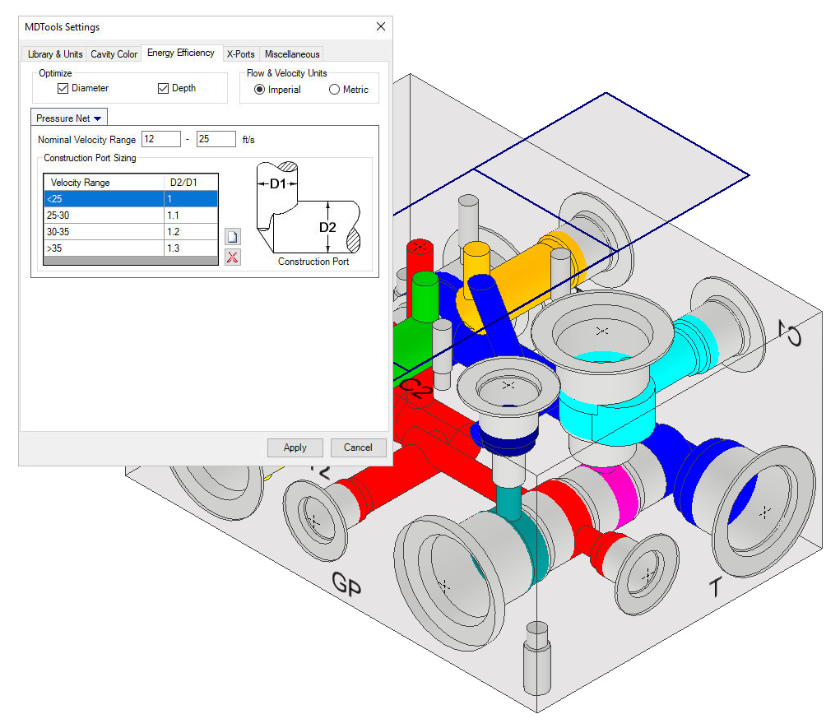Screen dimensions: 840x728
Task: Close the MDTools Settings dialog
Action: (381, 27)
